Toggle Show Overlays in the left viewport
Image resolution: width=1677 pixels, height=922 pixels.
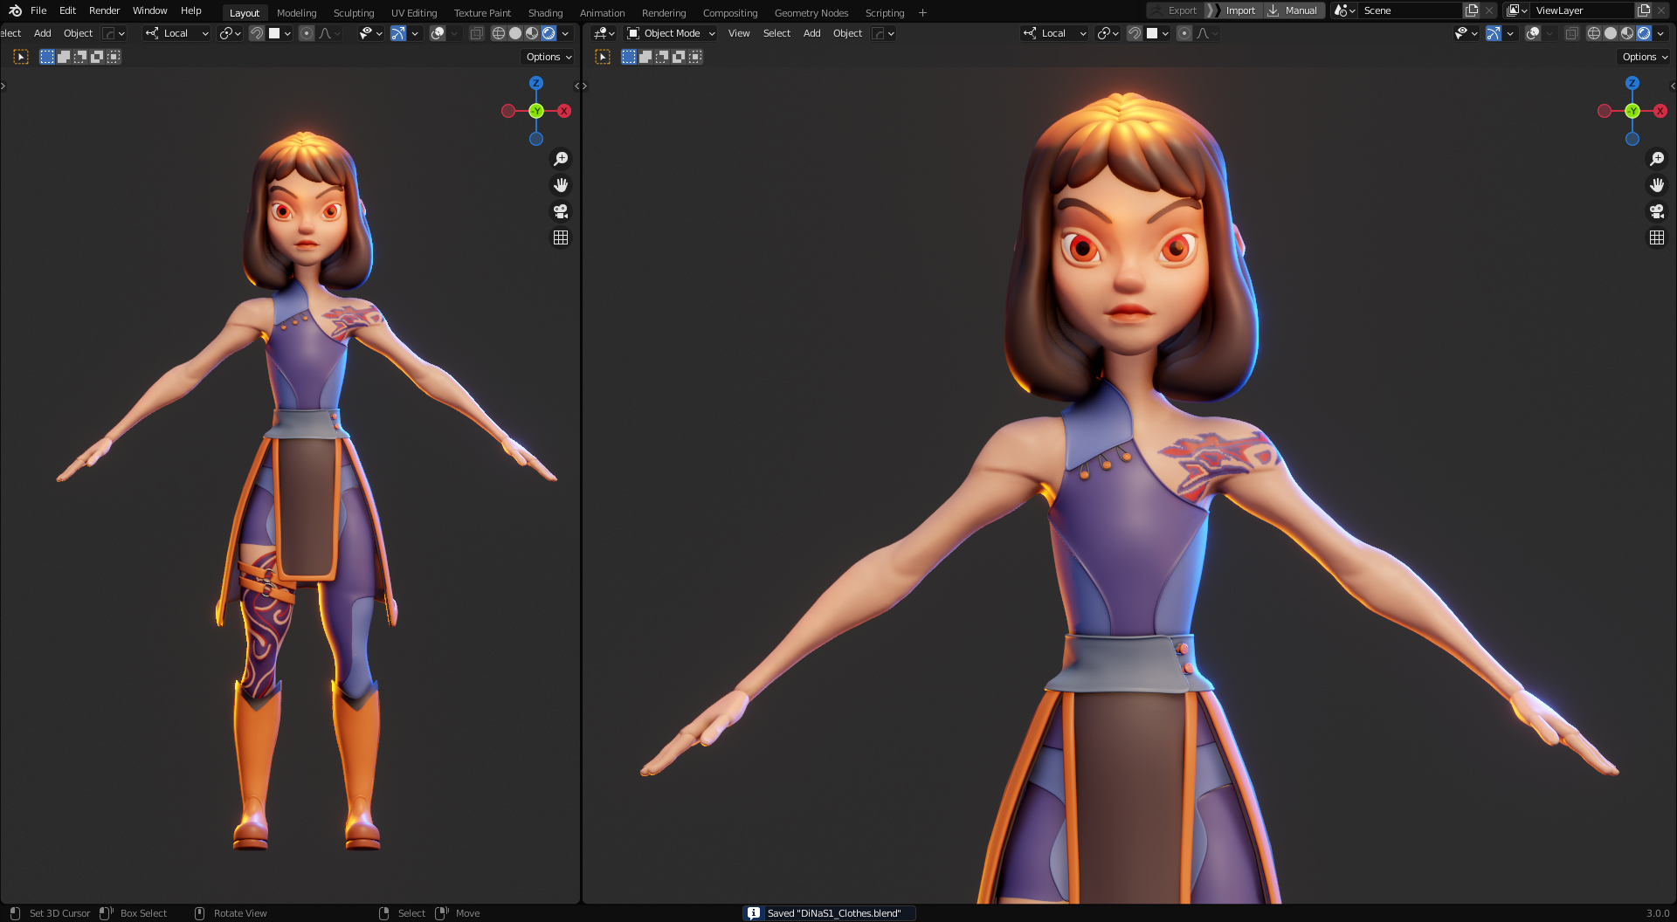(x=438, y=33)
